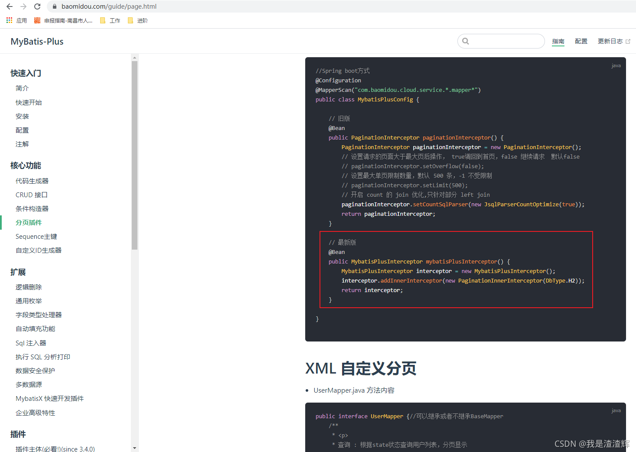Click the sidebar scrollbar thumb
This screenshot has height=452, width=636.
[134, 155]
